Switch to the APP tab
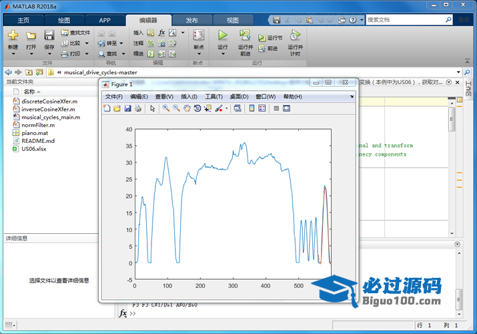Screen dimensions: 477x334 [104, 20]
